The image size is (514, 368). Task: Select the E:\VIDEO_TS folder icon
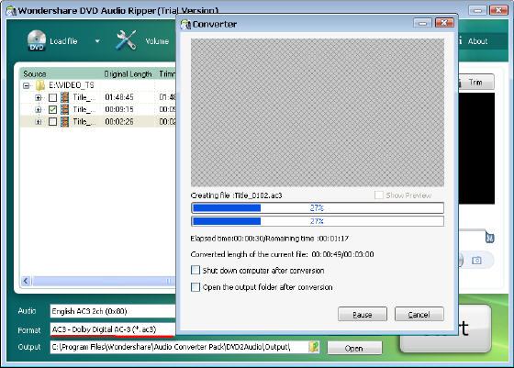pos(40,85)
